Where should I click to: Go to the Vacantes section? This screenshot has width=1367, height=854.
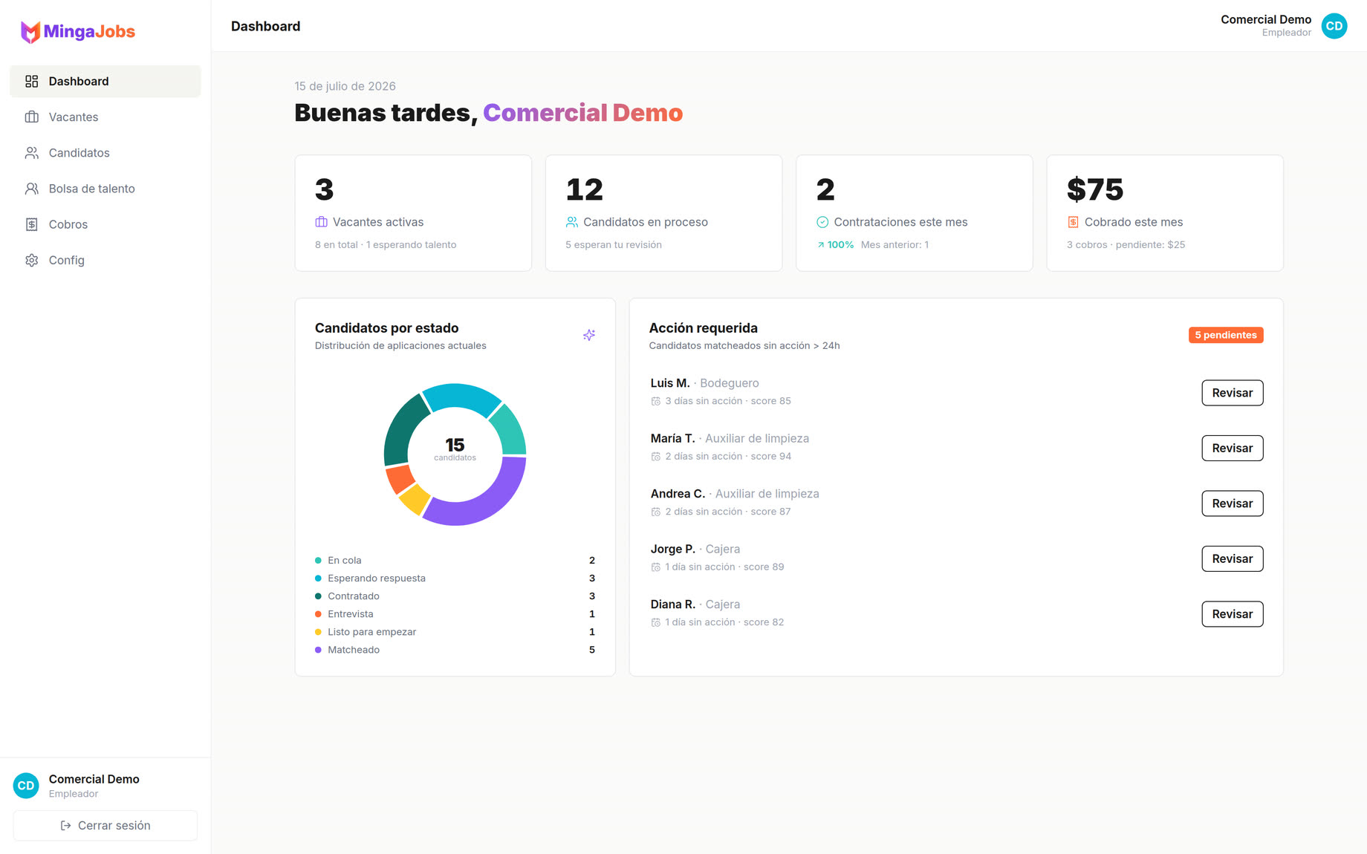105,117
